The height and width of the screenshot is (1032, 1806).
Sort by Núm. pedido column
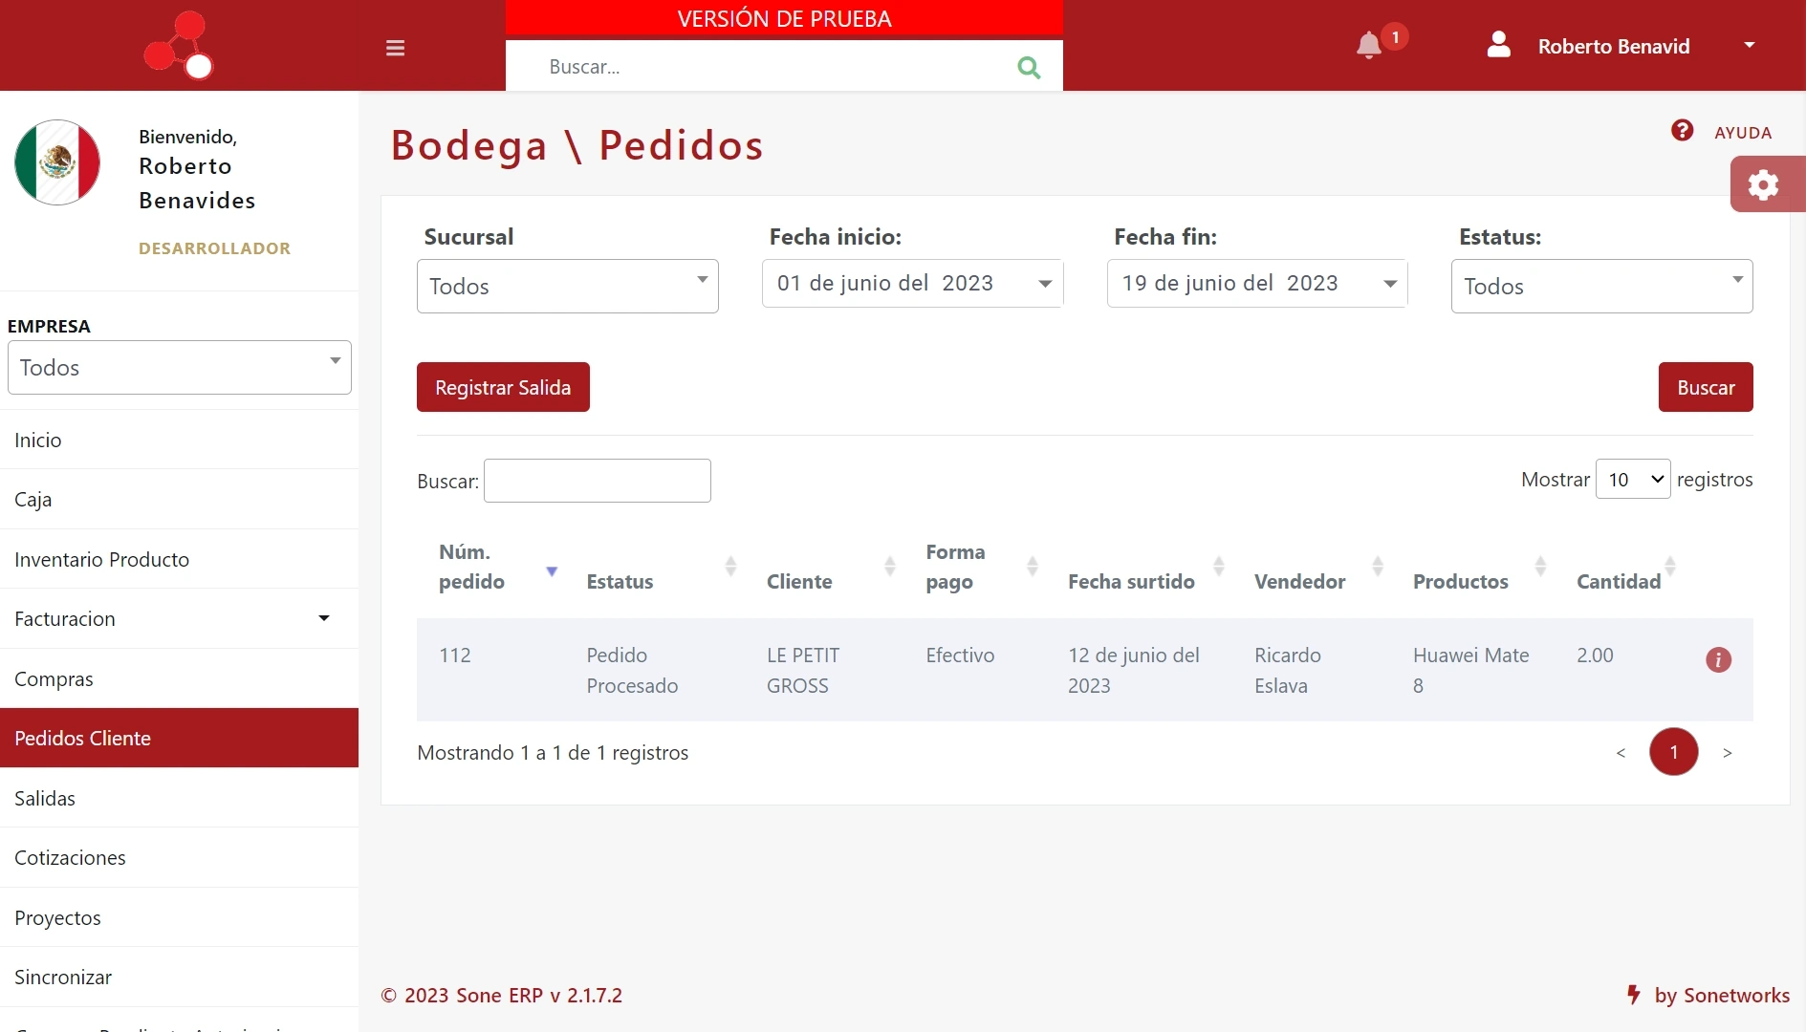(x=552, y=571)
